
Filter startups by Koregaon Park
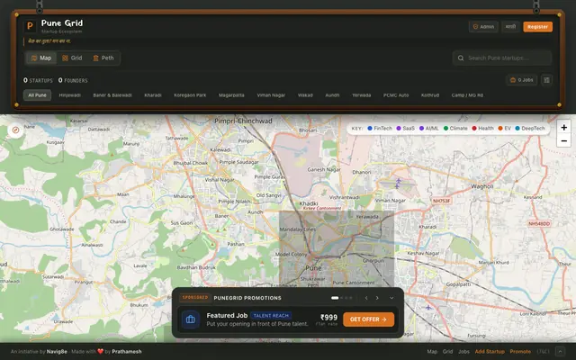(x=190, y=95)
